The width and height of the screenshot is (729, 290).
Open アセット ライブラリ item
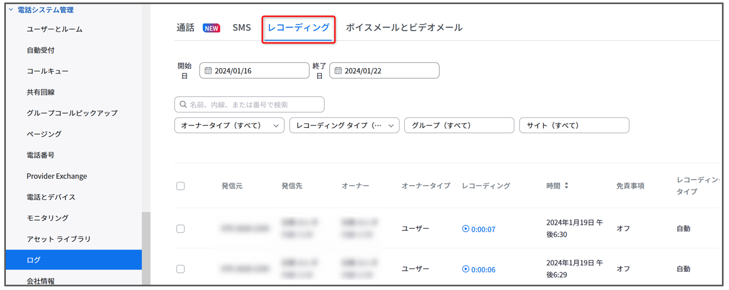(x=59, y=239)
